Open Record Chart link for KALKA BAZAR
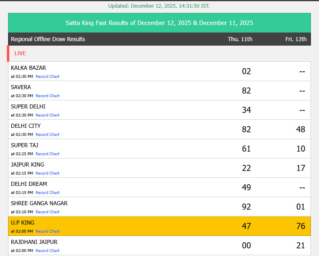 tap(47, 77)
